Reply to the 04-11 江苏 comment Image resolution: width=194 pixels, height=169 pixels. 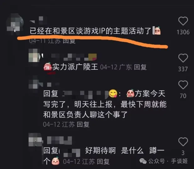[69, 41]
